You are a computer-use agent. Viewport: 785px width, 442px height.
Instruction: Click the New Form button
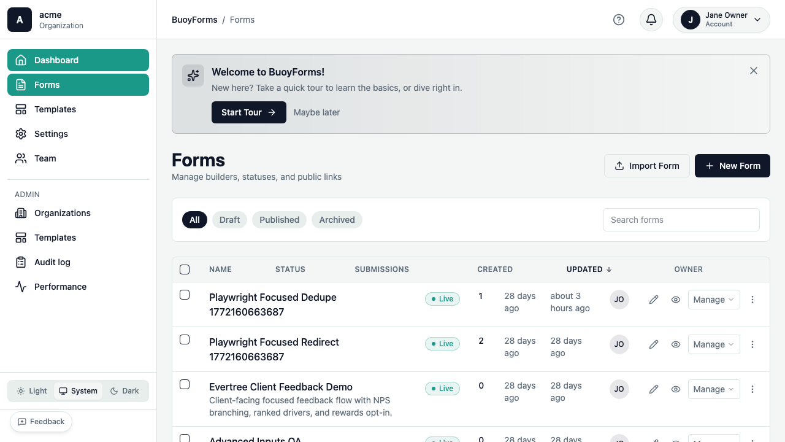732,166
